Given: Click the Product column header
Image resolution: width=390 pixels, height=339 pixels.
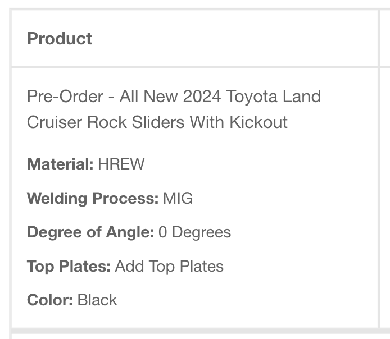Looking at the screenshot, I should [60, 39].
